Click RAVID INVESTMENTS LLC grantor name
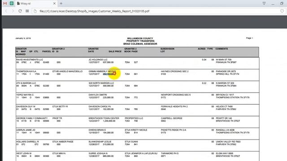287x161 pixels. (30, 59)
